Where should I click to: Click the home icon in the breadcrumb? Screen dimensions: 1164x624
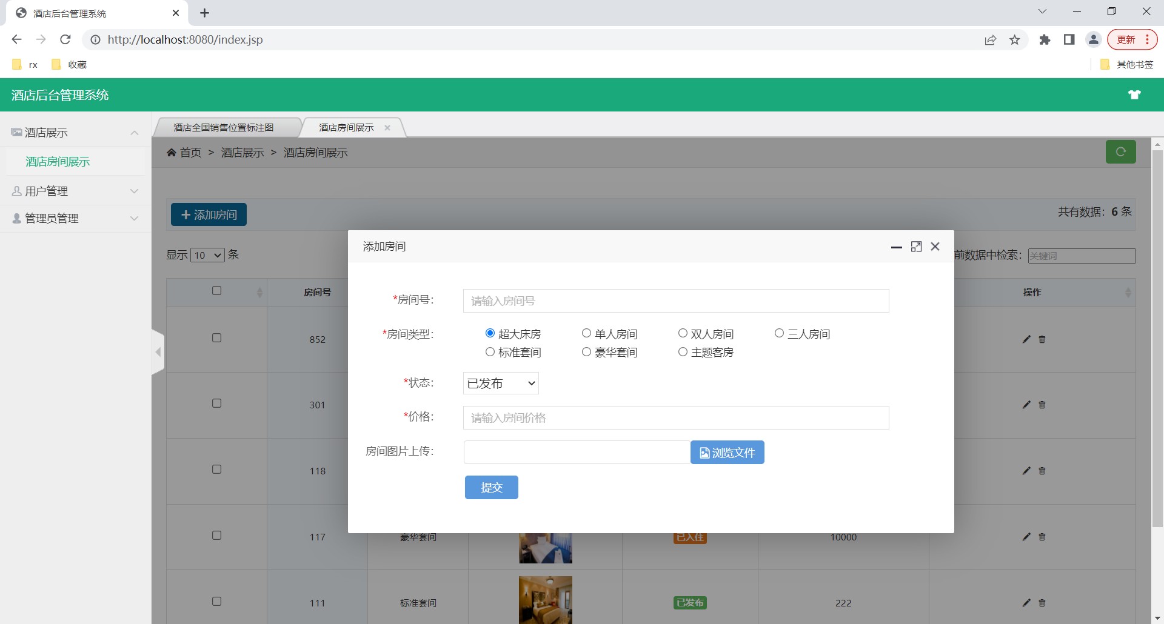click(172, 152)
